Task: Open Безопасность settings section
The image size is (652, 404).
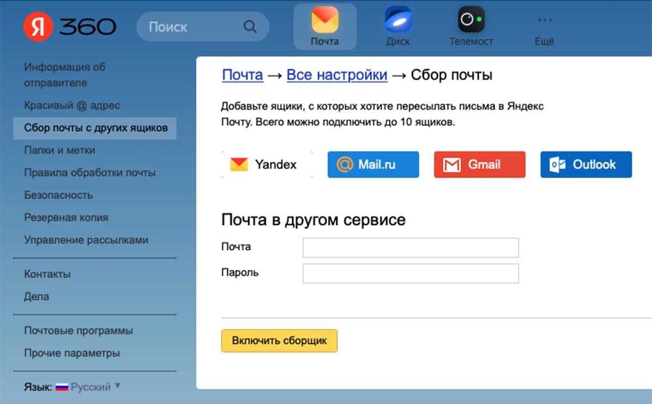Action: 58,195
